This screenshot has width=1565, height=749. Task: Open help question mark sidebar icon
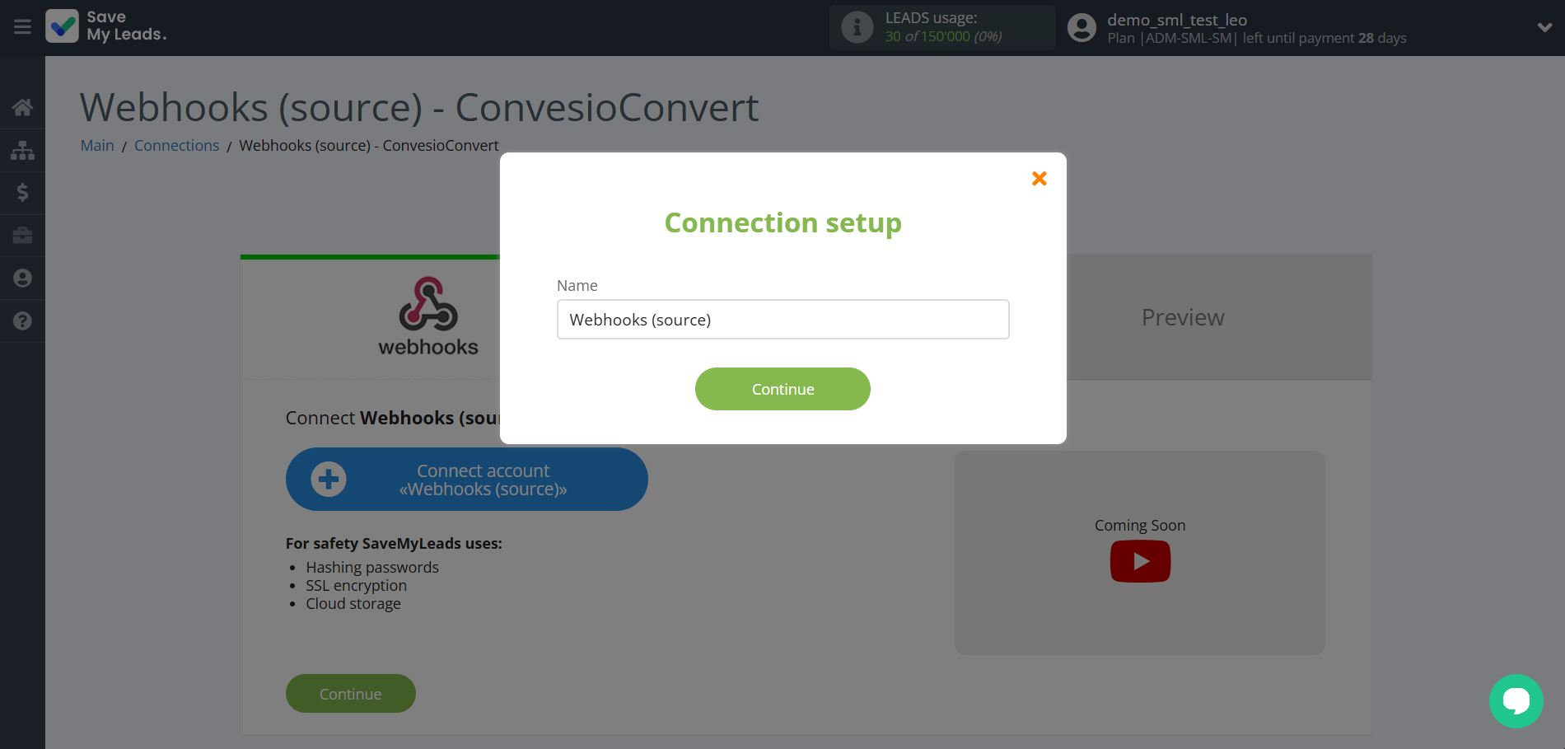coord(22,321)
